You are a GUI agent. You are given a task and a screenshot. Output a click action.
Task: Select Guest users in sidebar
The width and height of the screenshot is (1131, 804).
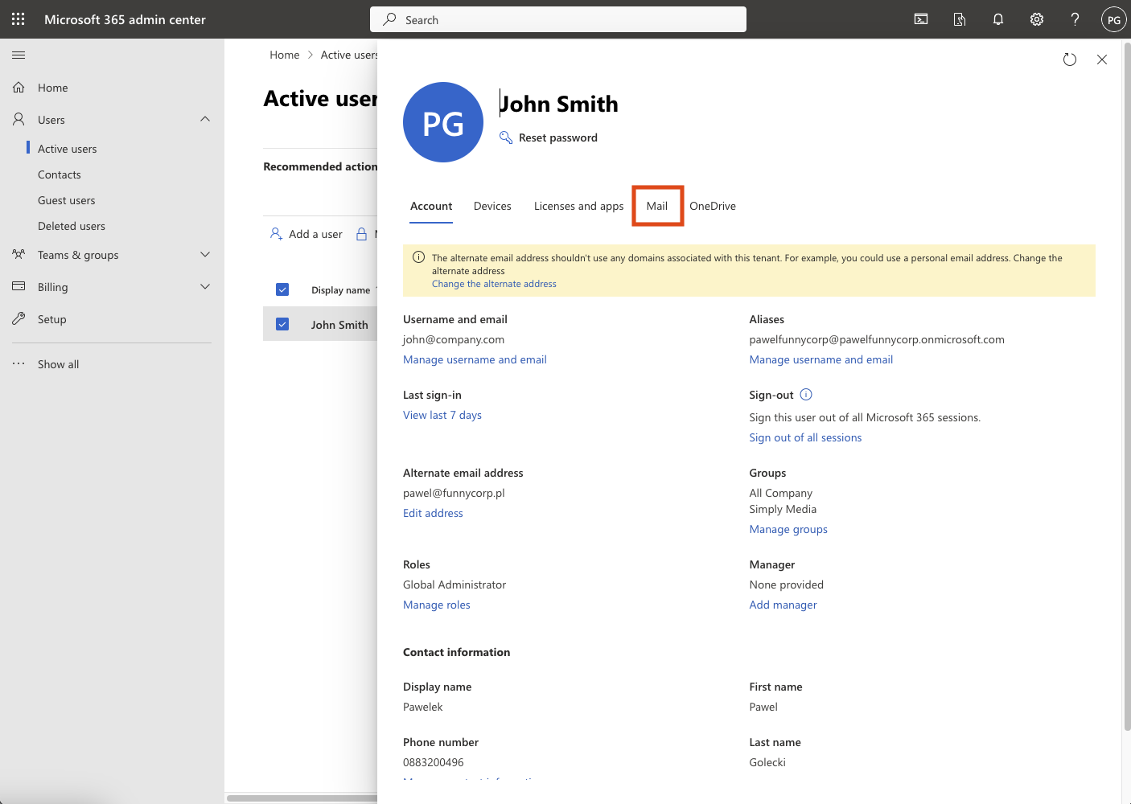[67, 200]
